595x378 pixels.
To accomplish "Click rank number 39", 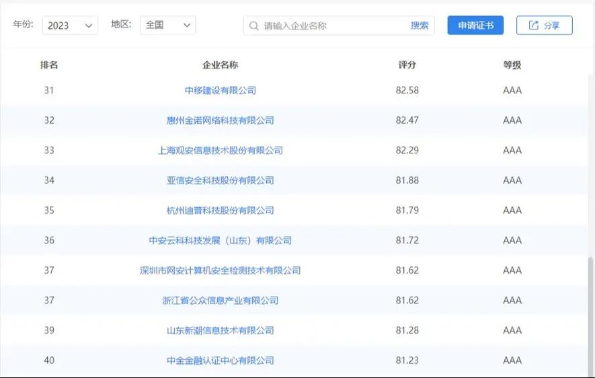I will 49,330.
